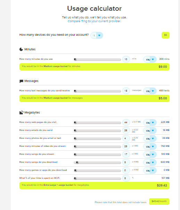Viewport: 180px width, 210px height.
Task: Click the web pages count input field
Action: (126, 123)
